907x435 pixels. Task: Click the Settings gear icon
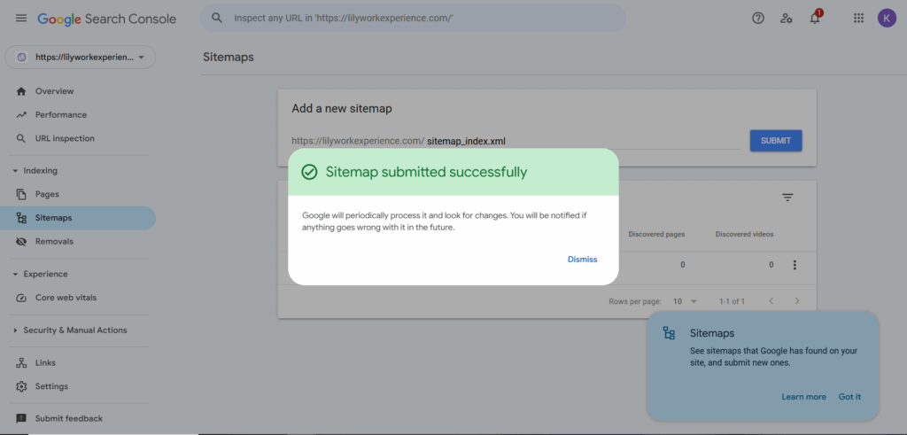tap(21, 386)
